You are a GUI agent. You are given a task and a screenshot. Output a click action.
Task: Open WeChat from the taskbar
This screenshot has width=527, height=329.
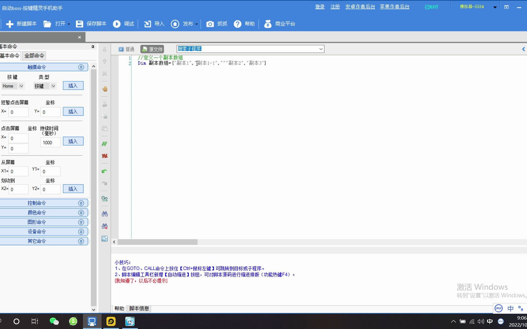tap(54, 321)
